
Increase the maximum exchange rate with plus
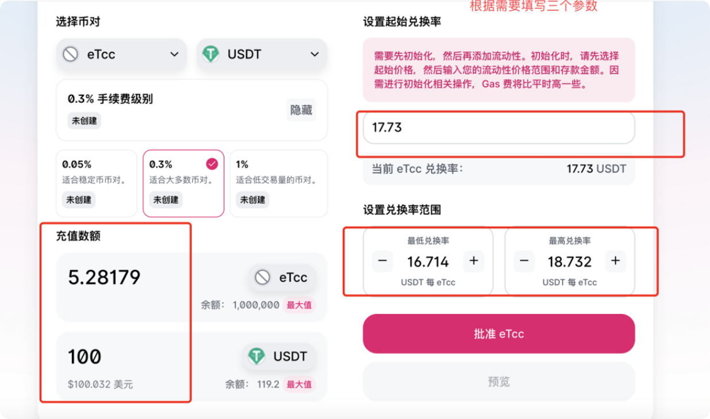(x=615, y=262)
